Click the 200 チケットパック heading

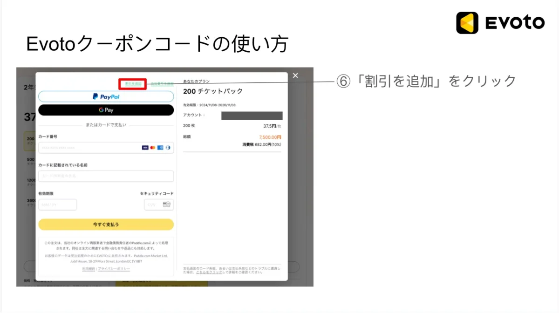point(213,91)
